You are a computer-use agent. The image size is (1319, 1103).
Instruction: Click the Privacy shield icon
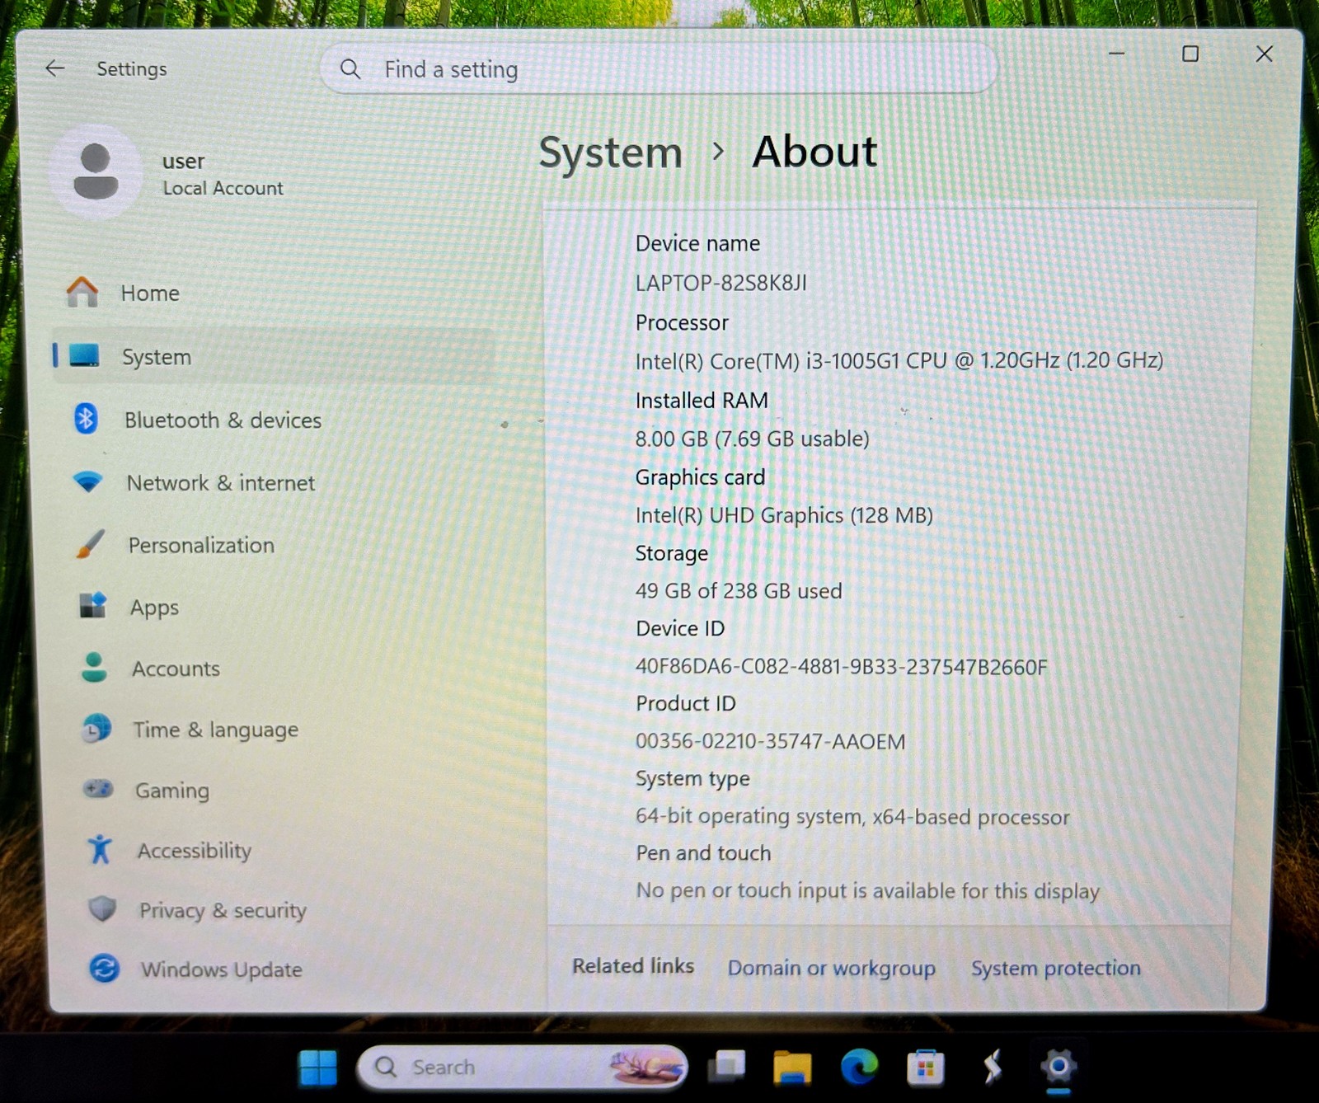click(x=102, y=908)
